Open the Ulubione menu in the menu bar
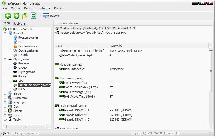The image size is (215, 137). coord(44,8)
